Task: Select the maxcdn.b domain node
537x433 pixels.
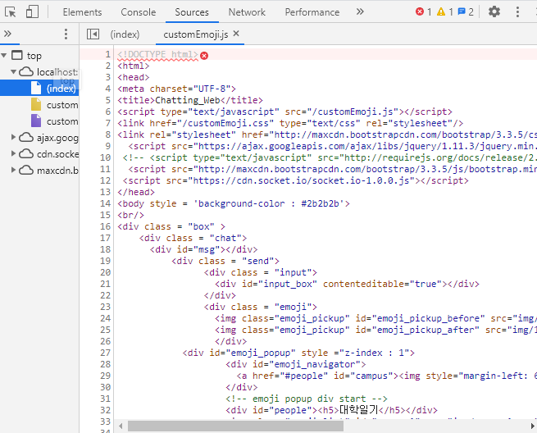Action: point(57,171)
